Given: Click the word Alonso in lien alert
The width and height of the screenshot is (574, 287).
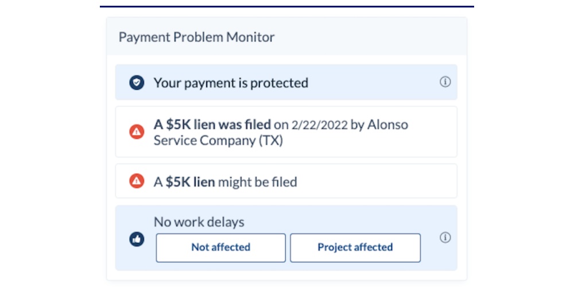Looking at the screenshot, I should [x=387, y=125].
